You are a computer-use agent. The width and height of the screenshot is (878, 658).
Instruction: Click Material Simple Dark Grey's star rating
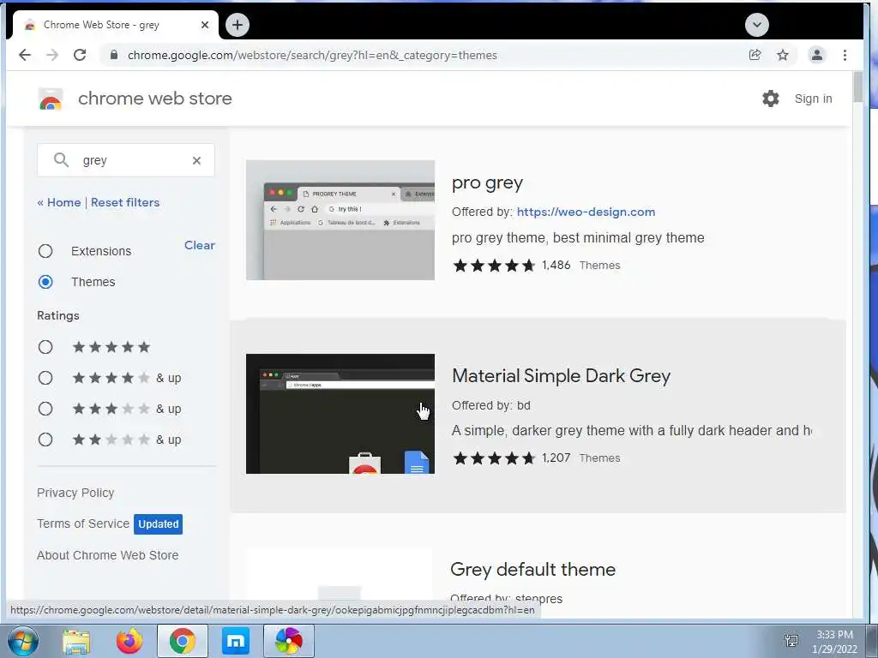coord(494,458)
